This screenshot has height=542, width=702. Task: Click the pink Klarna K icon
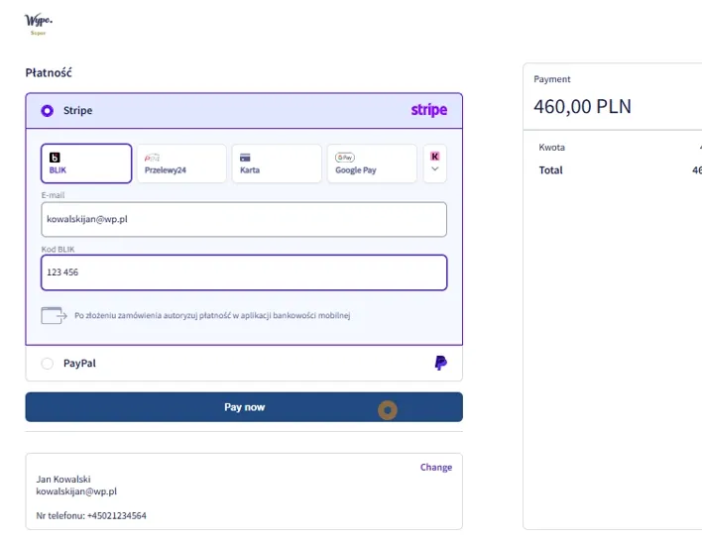(x=434, y=156)
